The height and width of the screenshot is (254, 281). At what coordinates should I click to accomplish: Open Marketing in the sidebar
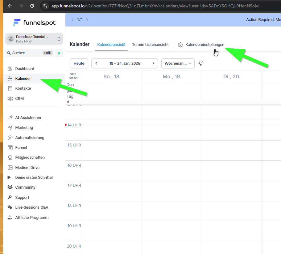click(24, 128)
